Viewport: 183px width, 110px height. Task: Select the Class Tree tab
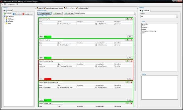click(x=8, y=14)
